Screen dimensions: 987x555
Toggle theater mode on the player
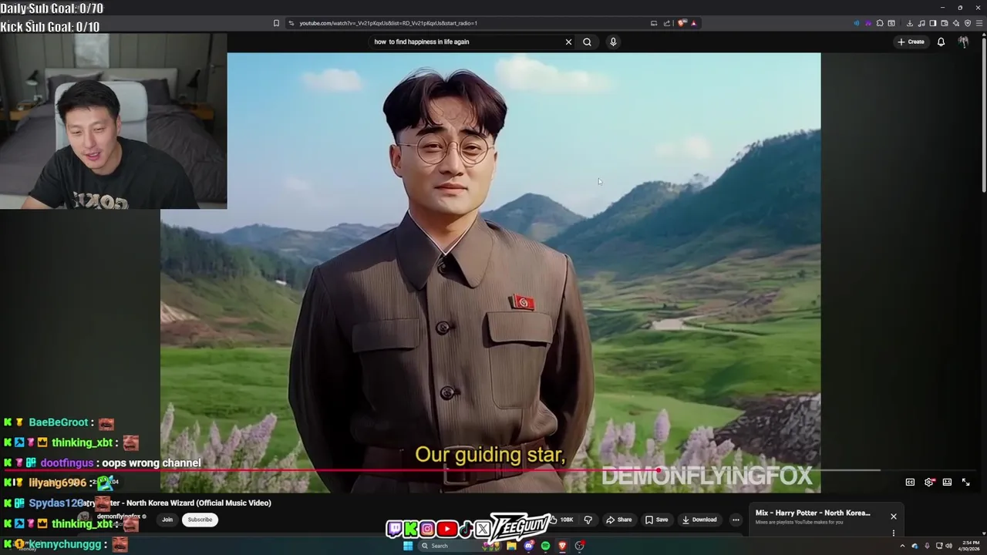(x=947, y=482)
